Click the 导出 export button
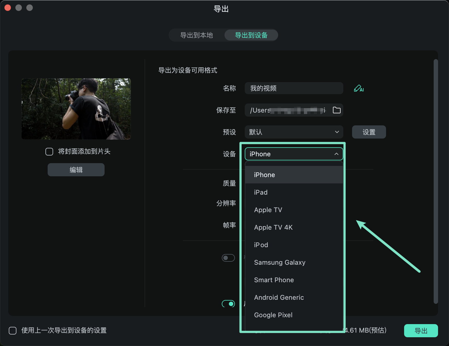The image size is (449, 346). (421, 331)
